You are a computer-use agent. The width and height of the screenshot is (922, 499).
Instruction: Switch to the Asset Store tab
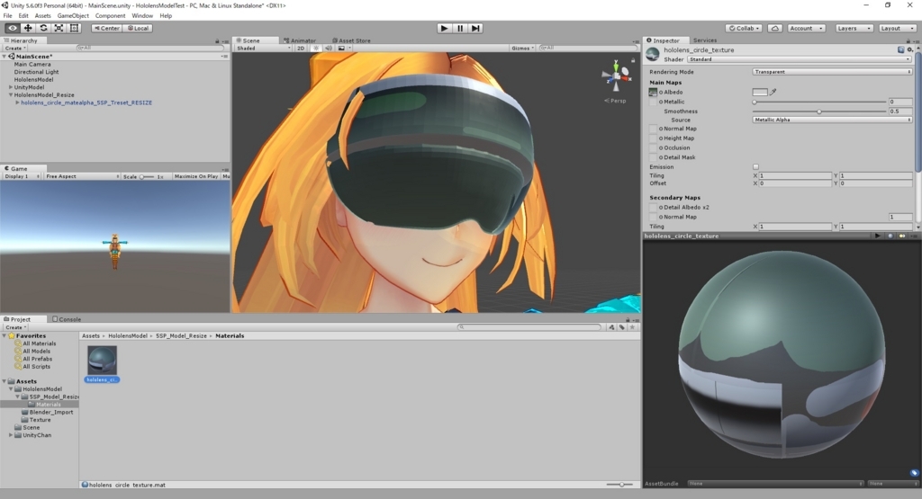point(351,40)
